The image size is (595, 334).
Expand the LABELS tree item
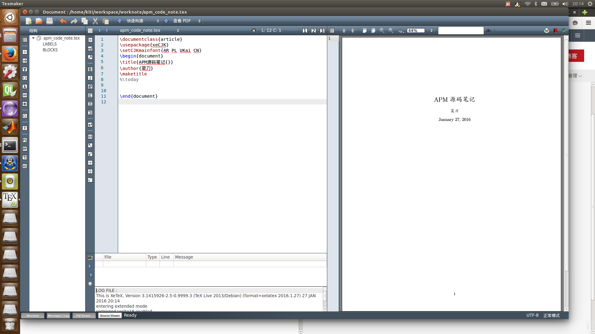click(x=49, y=44)
